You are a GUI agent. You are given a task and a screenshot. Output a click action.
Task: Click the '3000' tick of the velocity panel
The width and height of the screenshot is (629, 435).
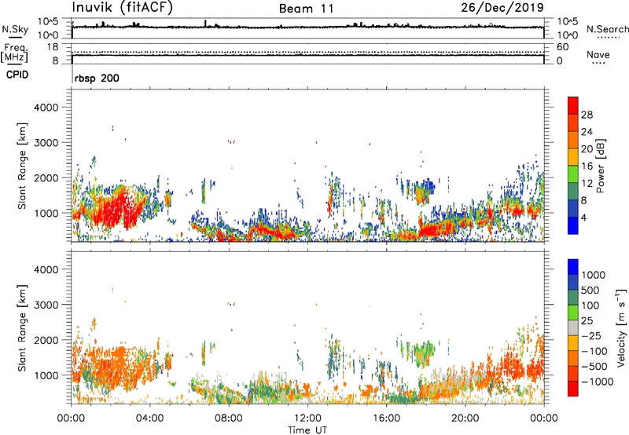coord(46,305)
